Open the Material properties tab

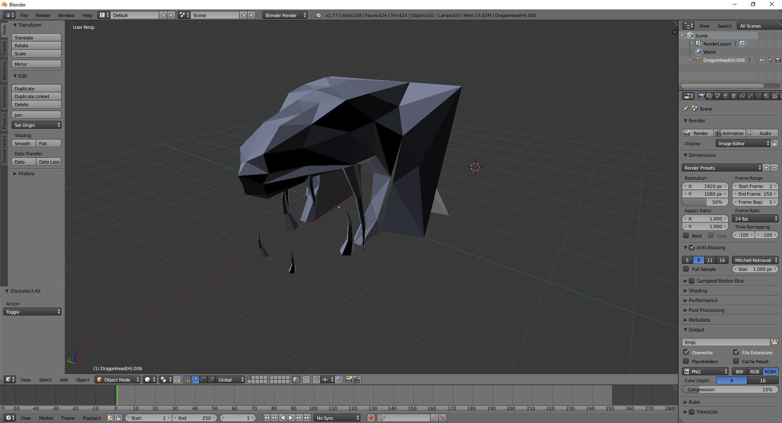coord(767,96)
